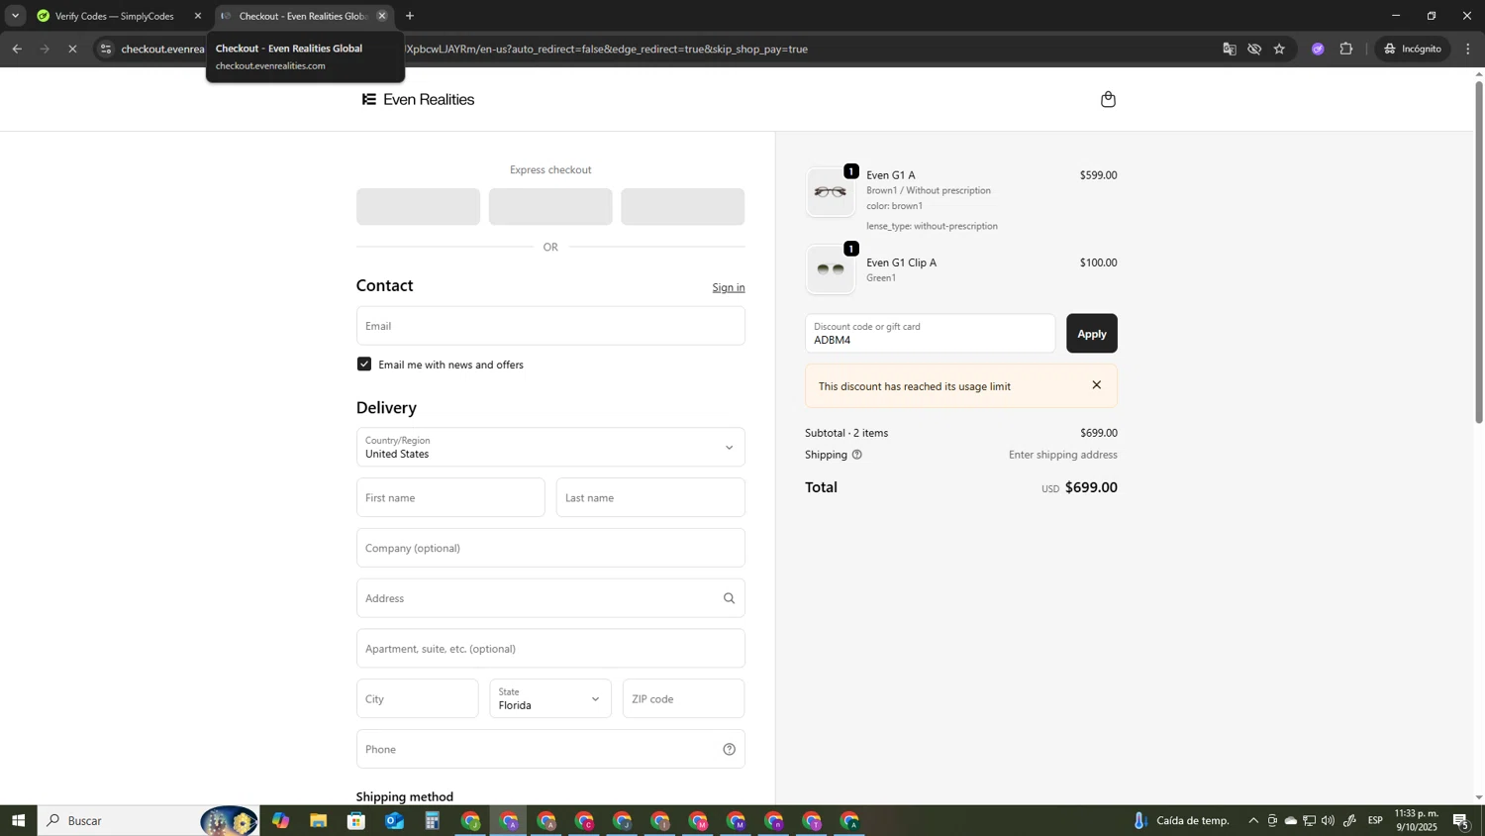Viewport: 1485px width, 836px height.
Task: Open the network tray icon
Action: pos(1309,820)
